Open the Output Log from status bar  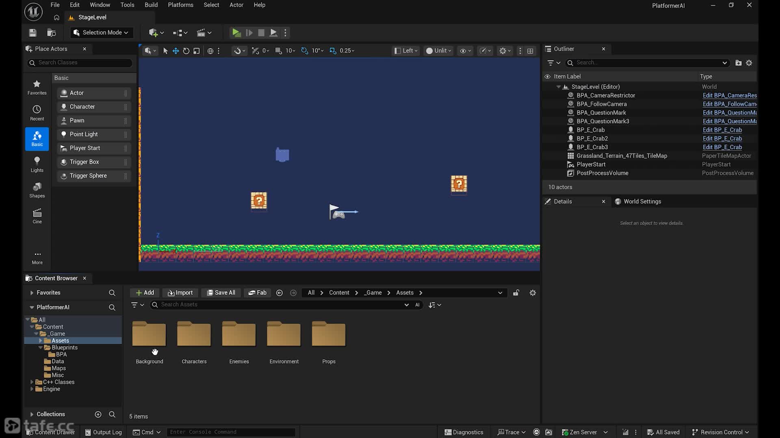point(103,432)
